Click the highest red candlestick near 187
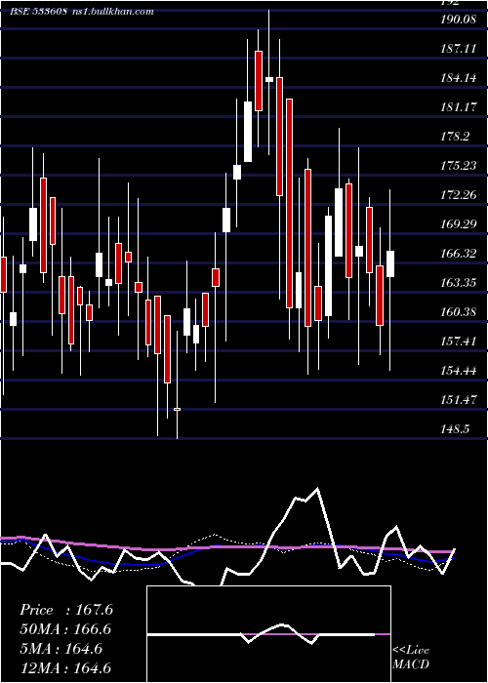Image resolution: width=488 pixels, height=683 pixels. [259, 81]
